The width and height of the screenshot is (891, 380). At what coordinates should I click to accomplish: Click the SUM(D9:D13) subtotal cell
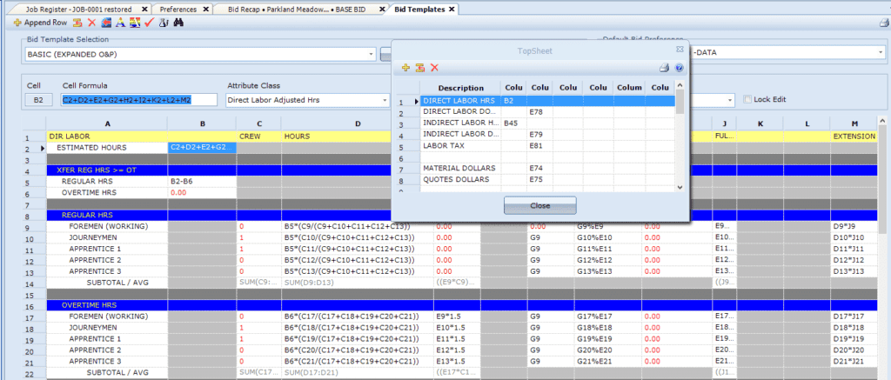point(358,283)
